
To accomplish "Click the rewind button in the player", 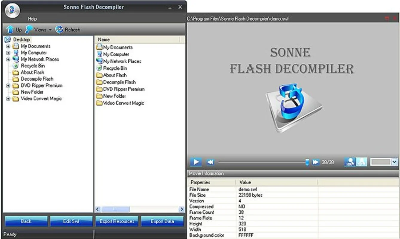I will tap(210, 162).
